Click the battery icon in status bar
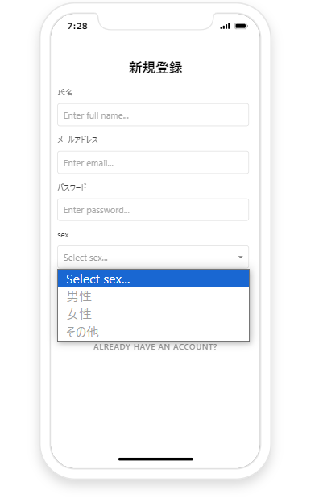This screenshot has height=503, width=323. click(x=241, y=26)
